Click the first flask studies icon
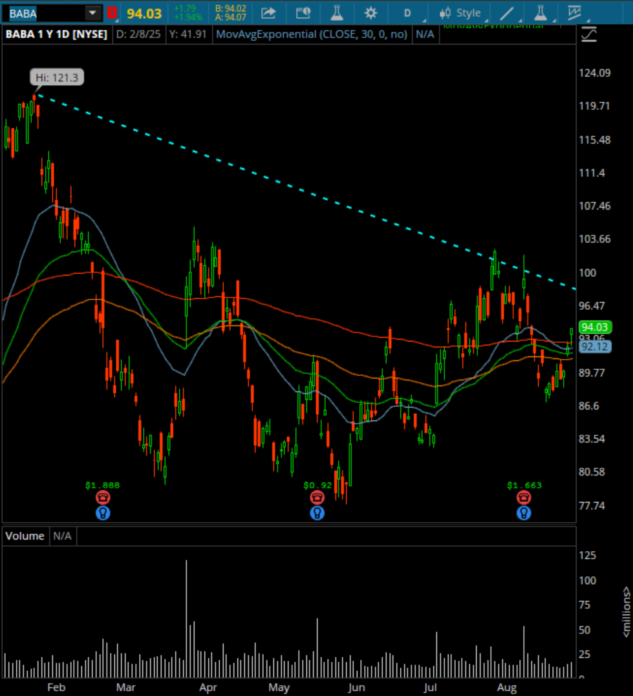This screenshot has width=633, height=696. click(337, 14)
